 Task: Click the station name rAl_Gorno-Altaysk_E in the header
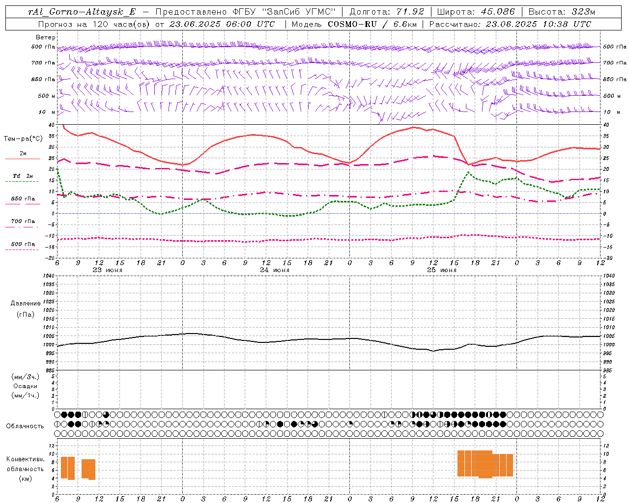click(82, 12)
